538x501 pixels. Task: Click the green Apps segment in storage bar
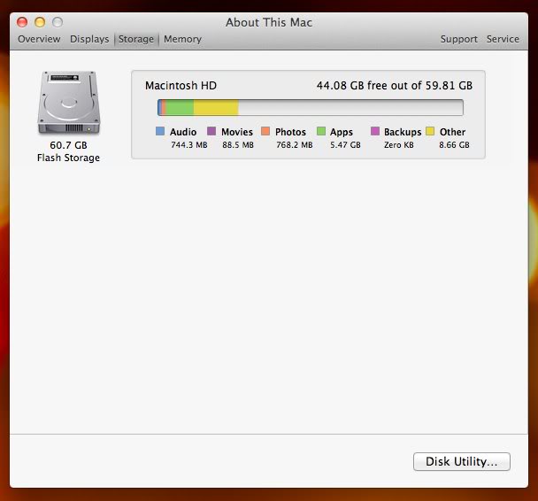pos(180,107)
